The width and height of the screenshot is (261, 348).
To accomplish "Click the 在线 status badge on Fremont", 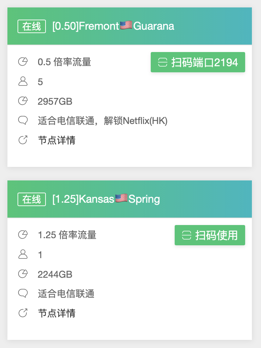I will click(x=32, y=26).
